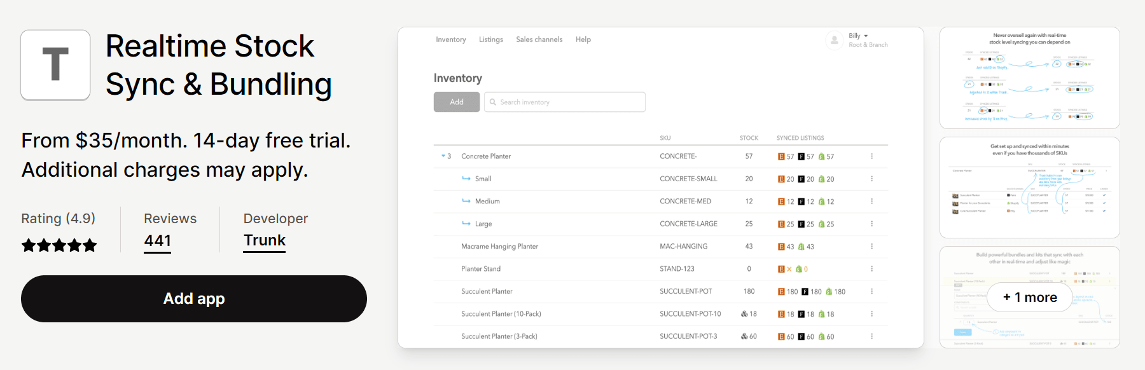Viewport: 1145px width, 370px height.
Task: Click the child-row arrow icon beside Large
Action: (466, 224)
